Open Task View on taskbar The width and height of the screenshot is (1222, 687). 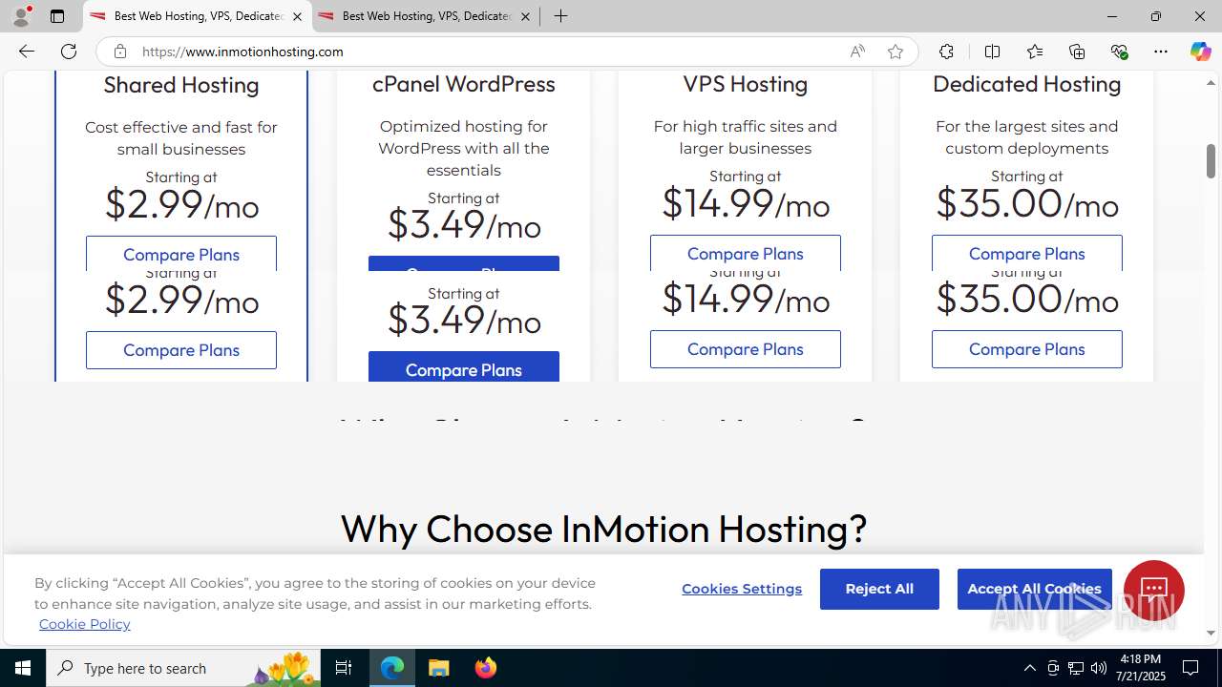[x=344, y=668]
